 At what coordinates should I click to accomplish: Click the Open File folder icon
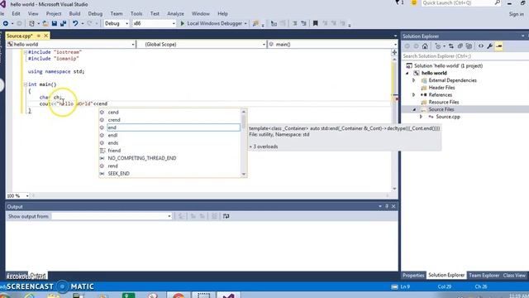tap(45, 23)
